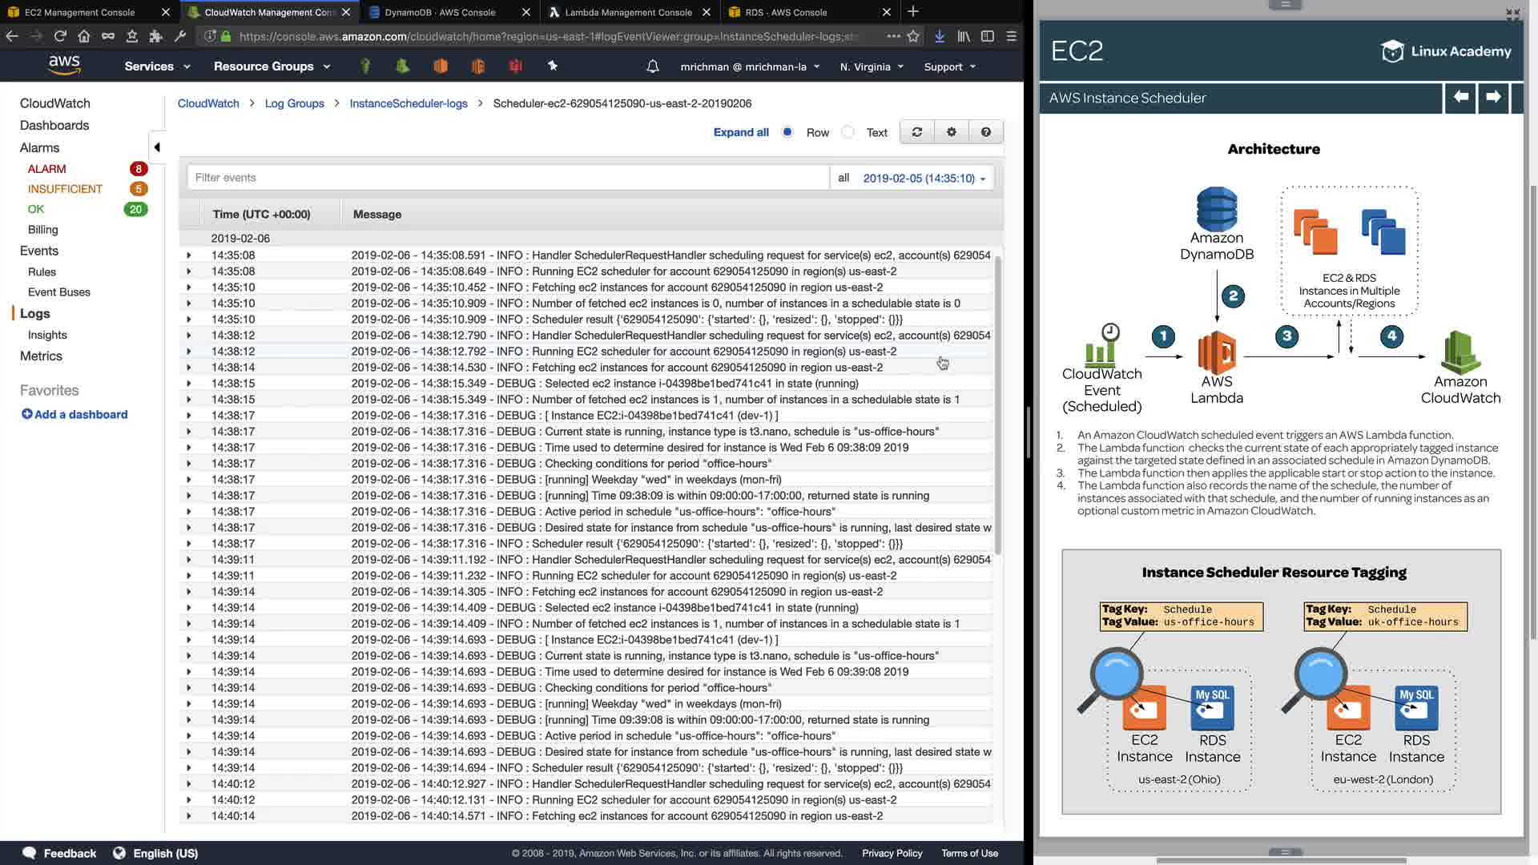Click the pin shortcut icon in navbar
The height and width of the screenshot is (865, 1538).
coord(552,66)
